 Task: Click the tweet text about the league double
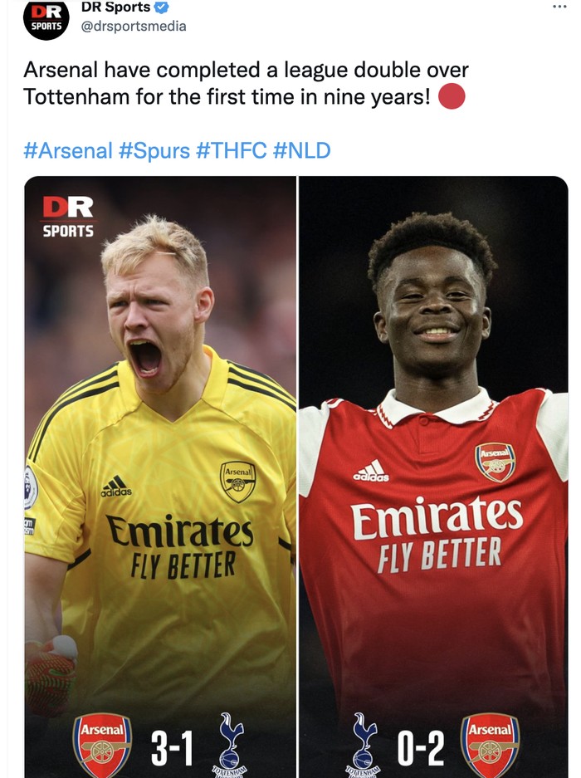point(246,83)
